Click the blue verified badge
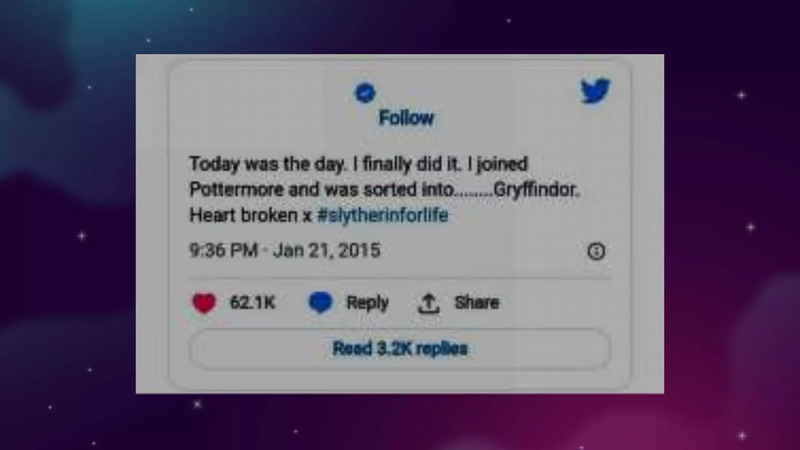Viewport: 800px width, 450px height. (x=365, y=93)
